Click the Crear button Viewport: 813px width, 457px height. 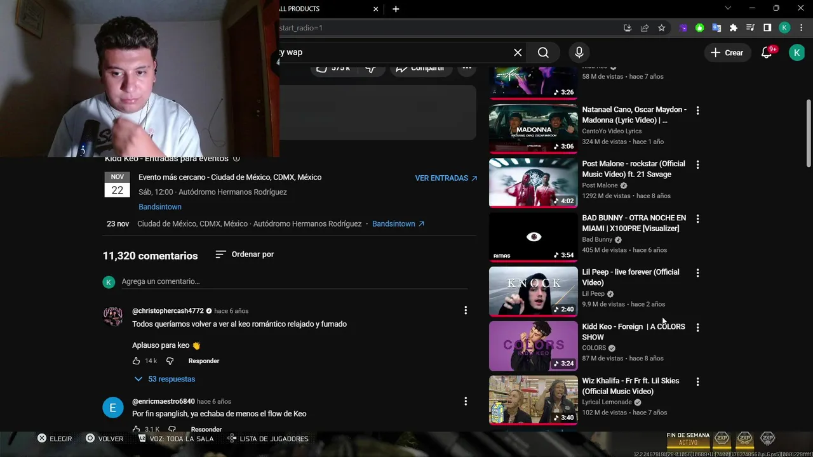(727, 53)
